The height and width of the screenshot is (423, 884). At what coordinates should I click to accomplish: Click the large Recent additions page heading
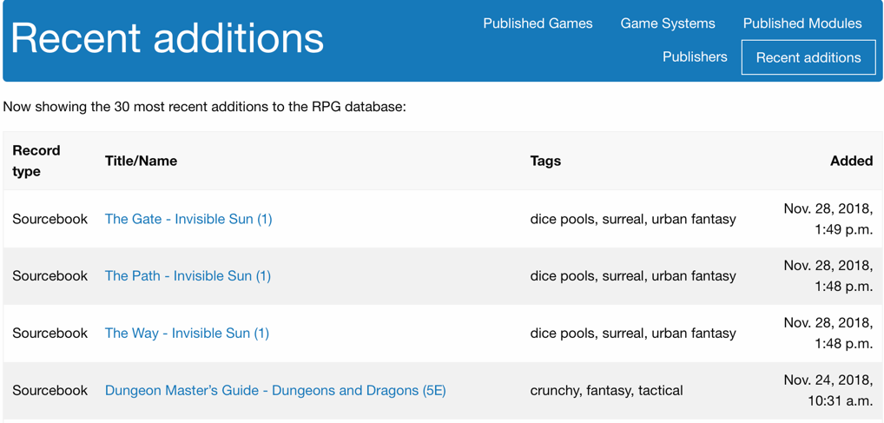tap(168, 38)
